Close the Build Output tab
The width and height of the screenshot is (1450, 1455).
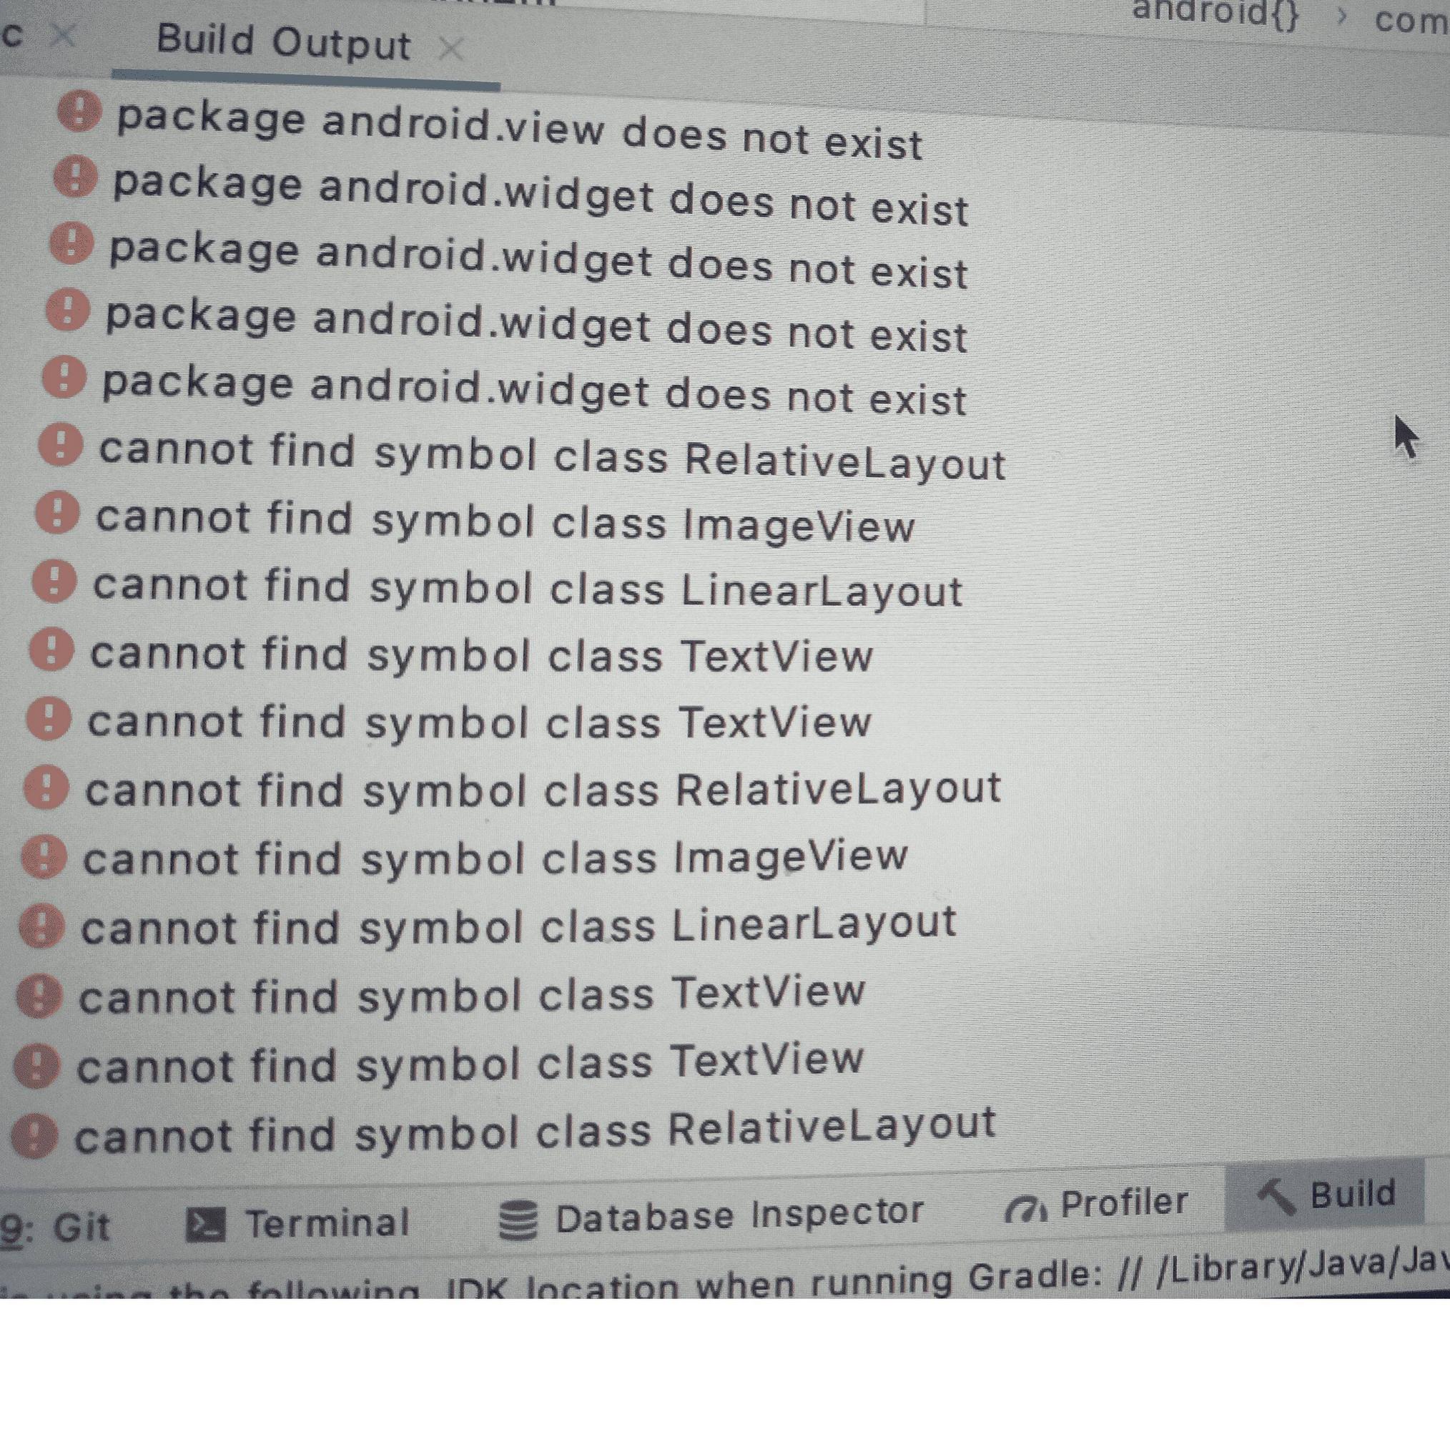pyautogui.click(x=451, y=49)
